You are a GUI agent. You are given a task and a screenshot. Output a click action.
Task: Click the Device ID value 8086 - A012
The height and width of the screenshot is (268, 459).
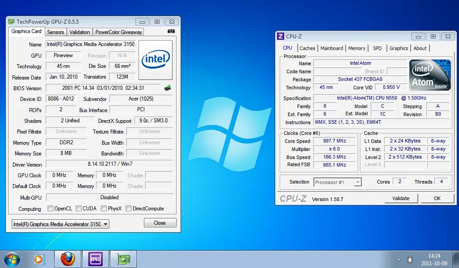point(61,99)
